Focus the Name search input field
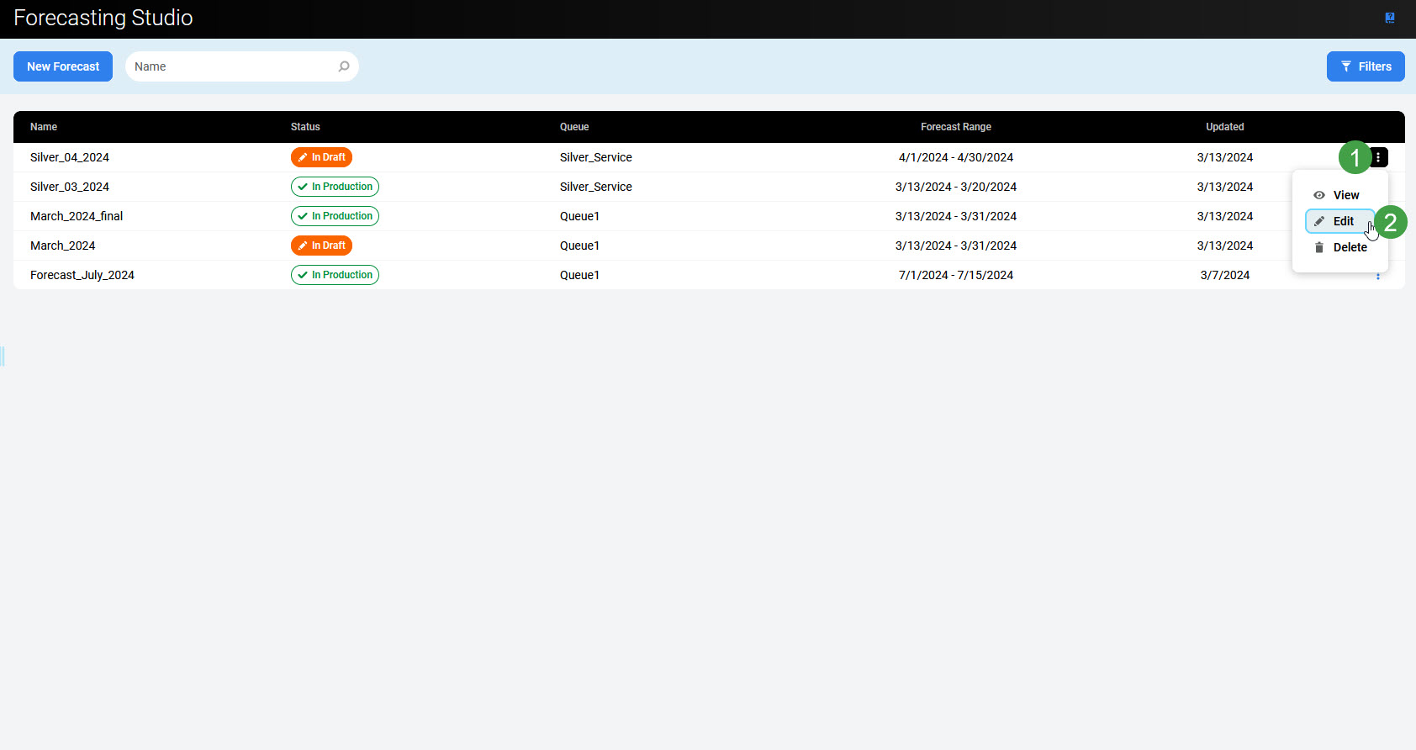Screen dimensions: 1416x750 pyautogui.click(x=231, y=66)
